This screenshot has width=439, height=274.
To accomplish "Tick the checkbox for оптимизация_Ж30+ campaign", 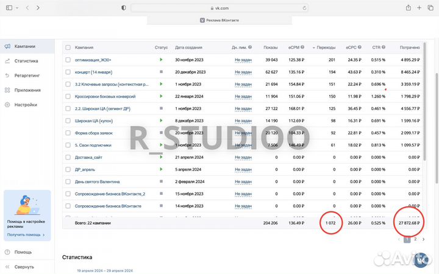I will pos(68,60).
